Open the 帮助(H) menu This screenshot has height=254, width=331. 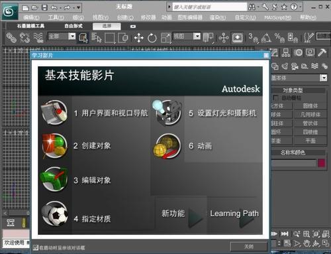point(308,17)
